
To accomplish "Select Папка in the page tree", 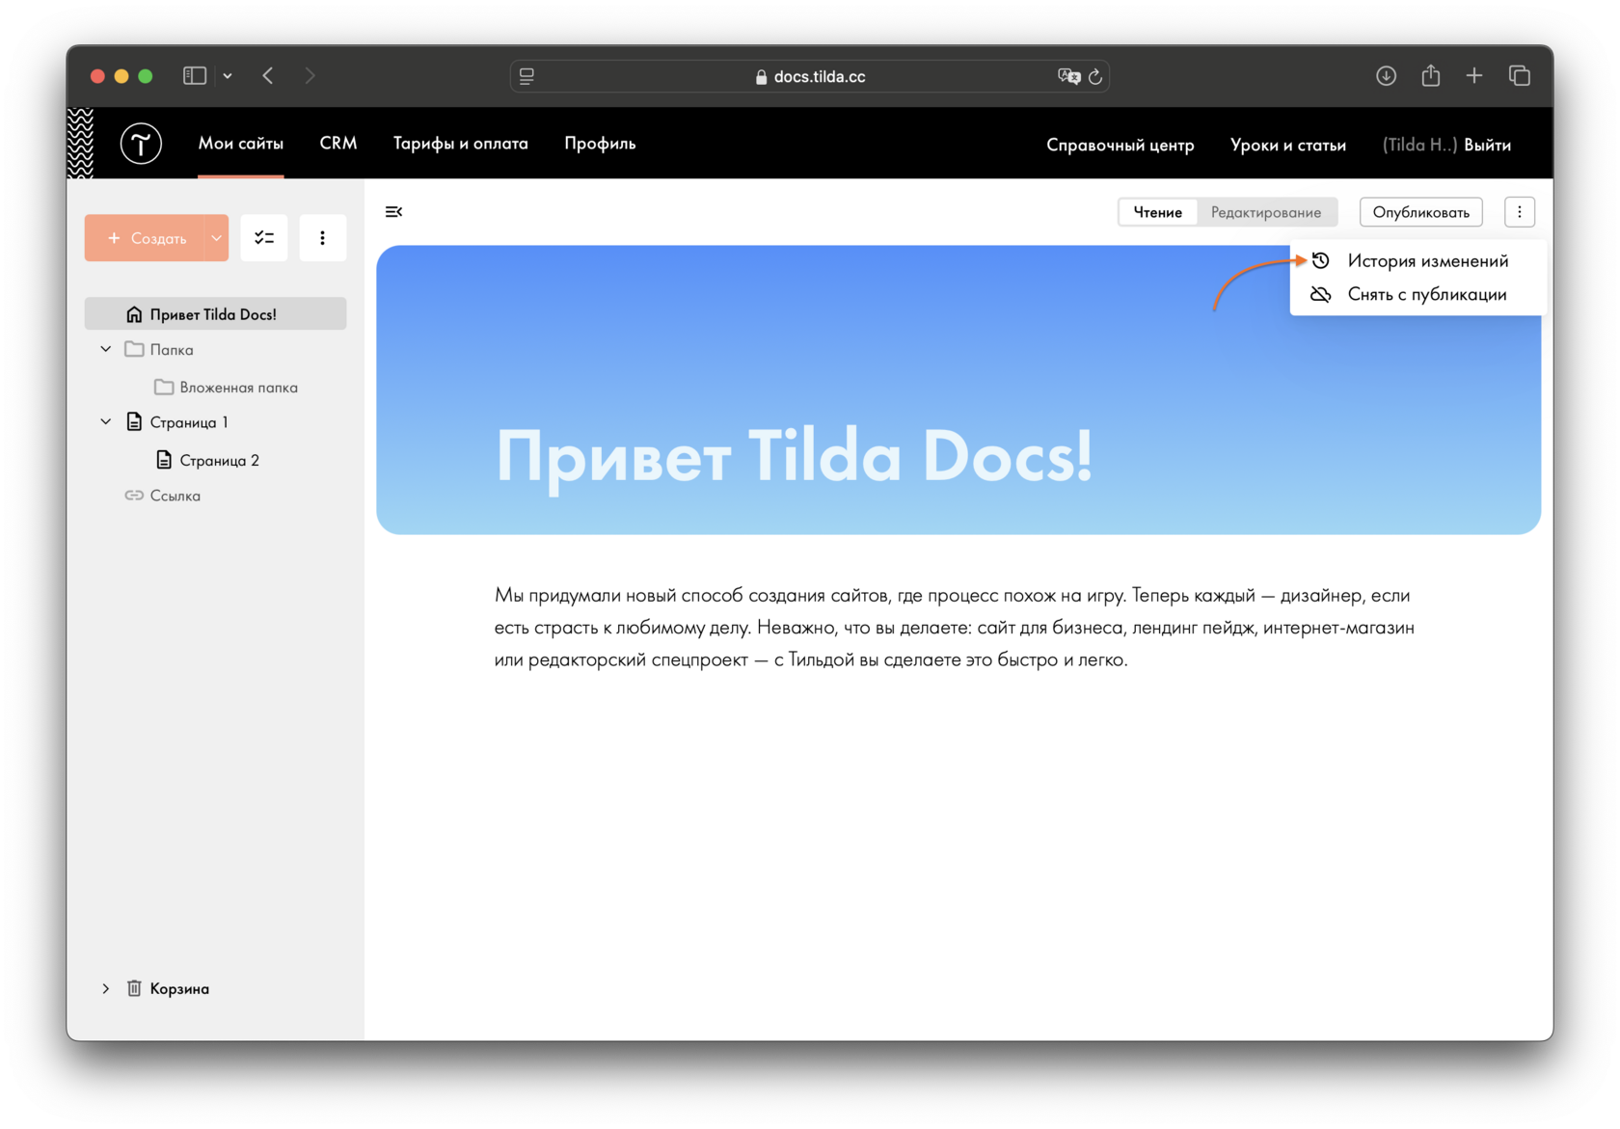I will tap(172, 349).
